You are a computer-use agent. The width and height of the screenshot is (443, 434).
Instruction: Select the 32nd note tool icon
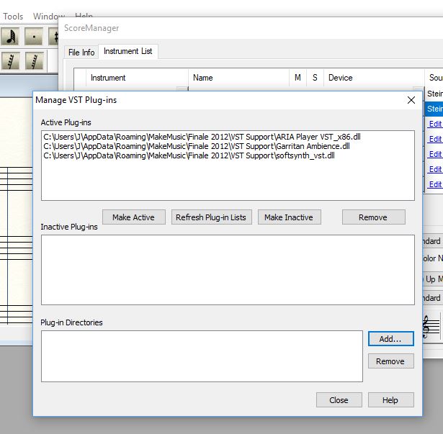point(10,37)
